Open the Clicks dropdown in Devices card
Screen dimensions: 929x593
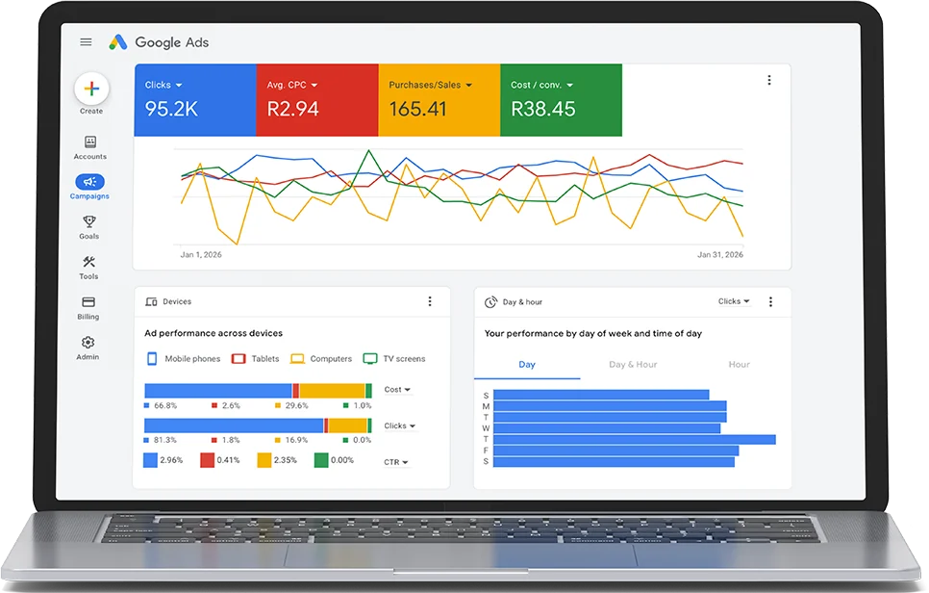point(399,425)
